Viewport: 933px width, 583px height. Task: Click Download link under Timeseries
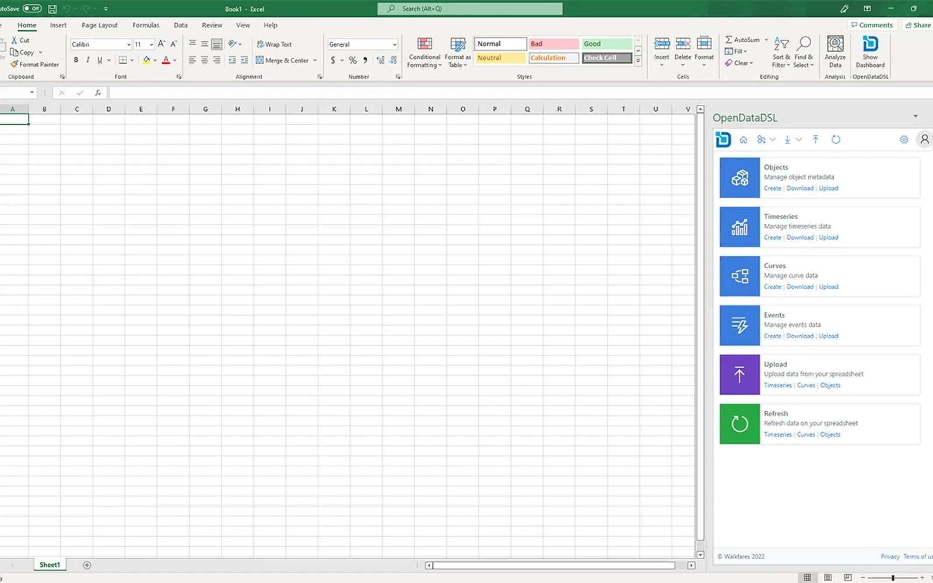click(x=800, y=238)
